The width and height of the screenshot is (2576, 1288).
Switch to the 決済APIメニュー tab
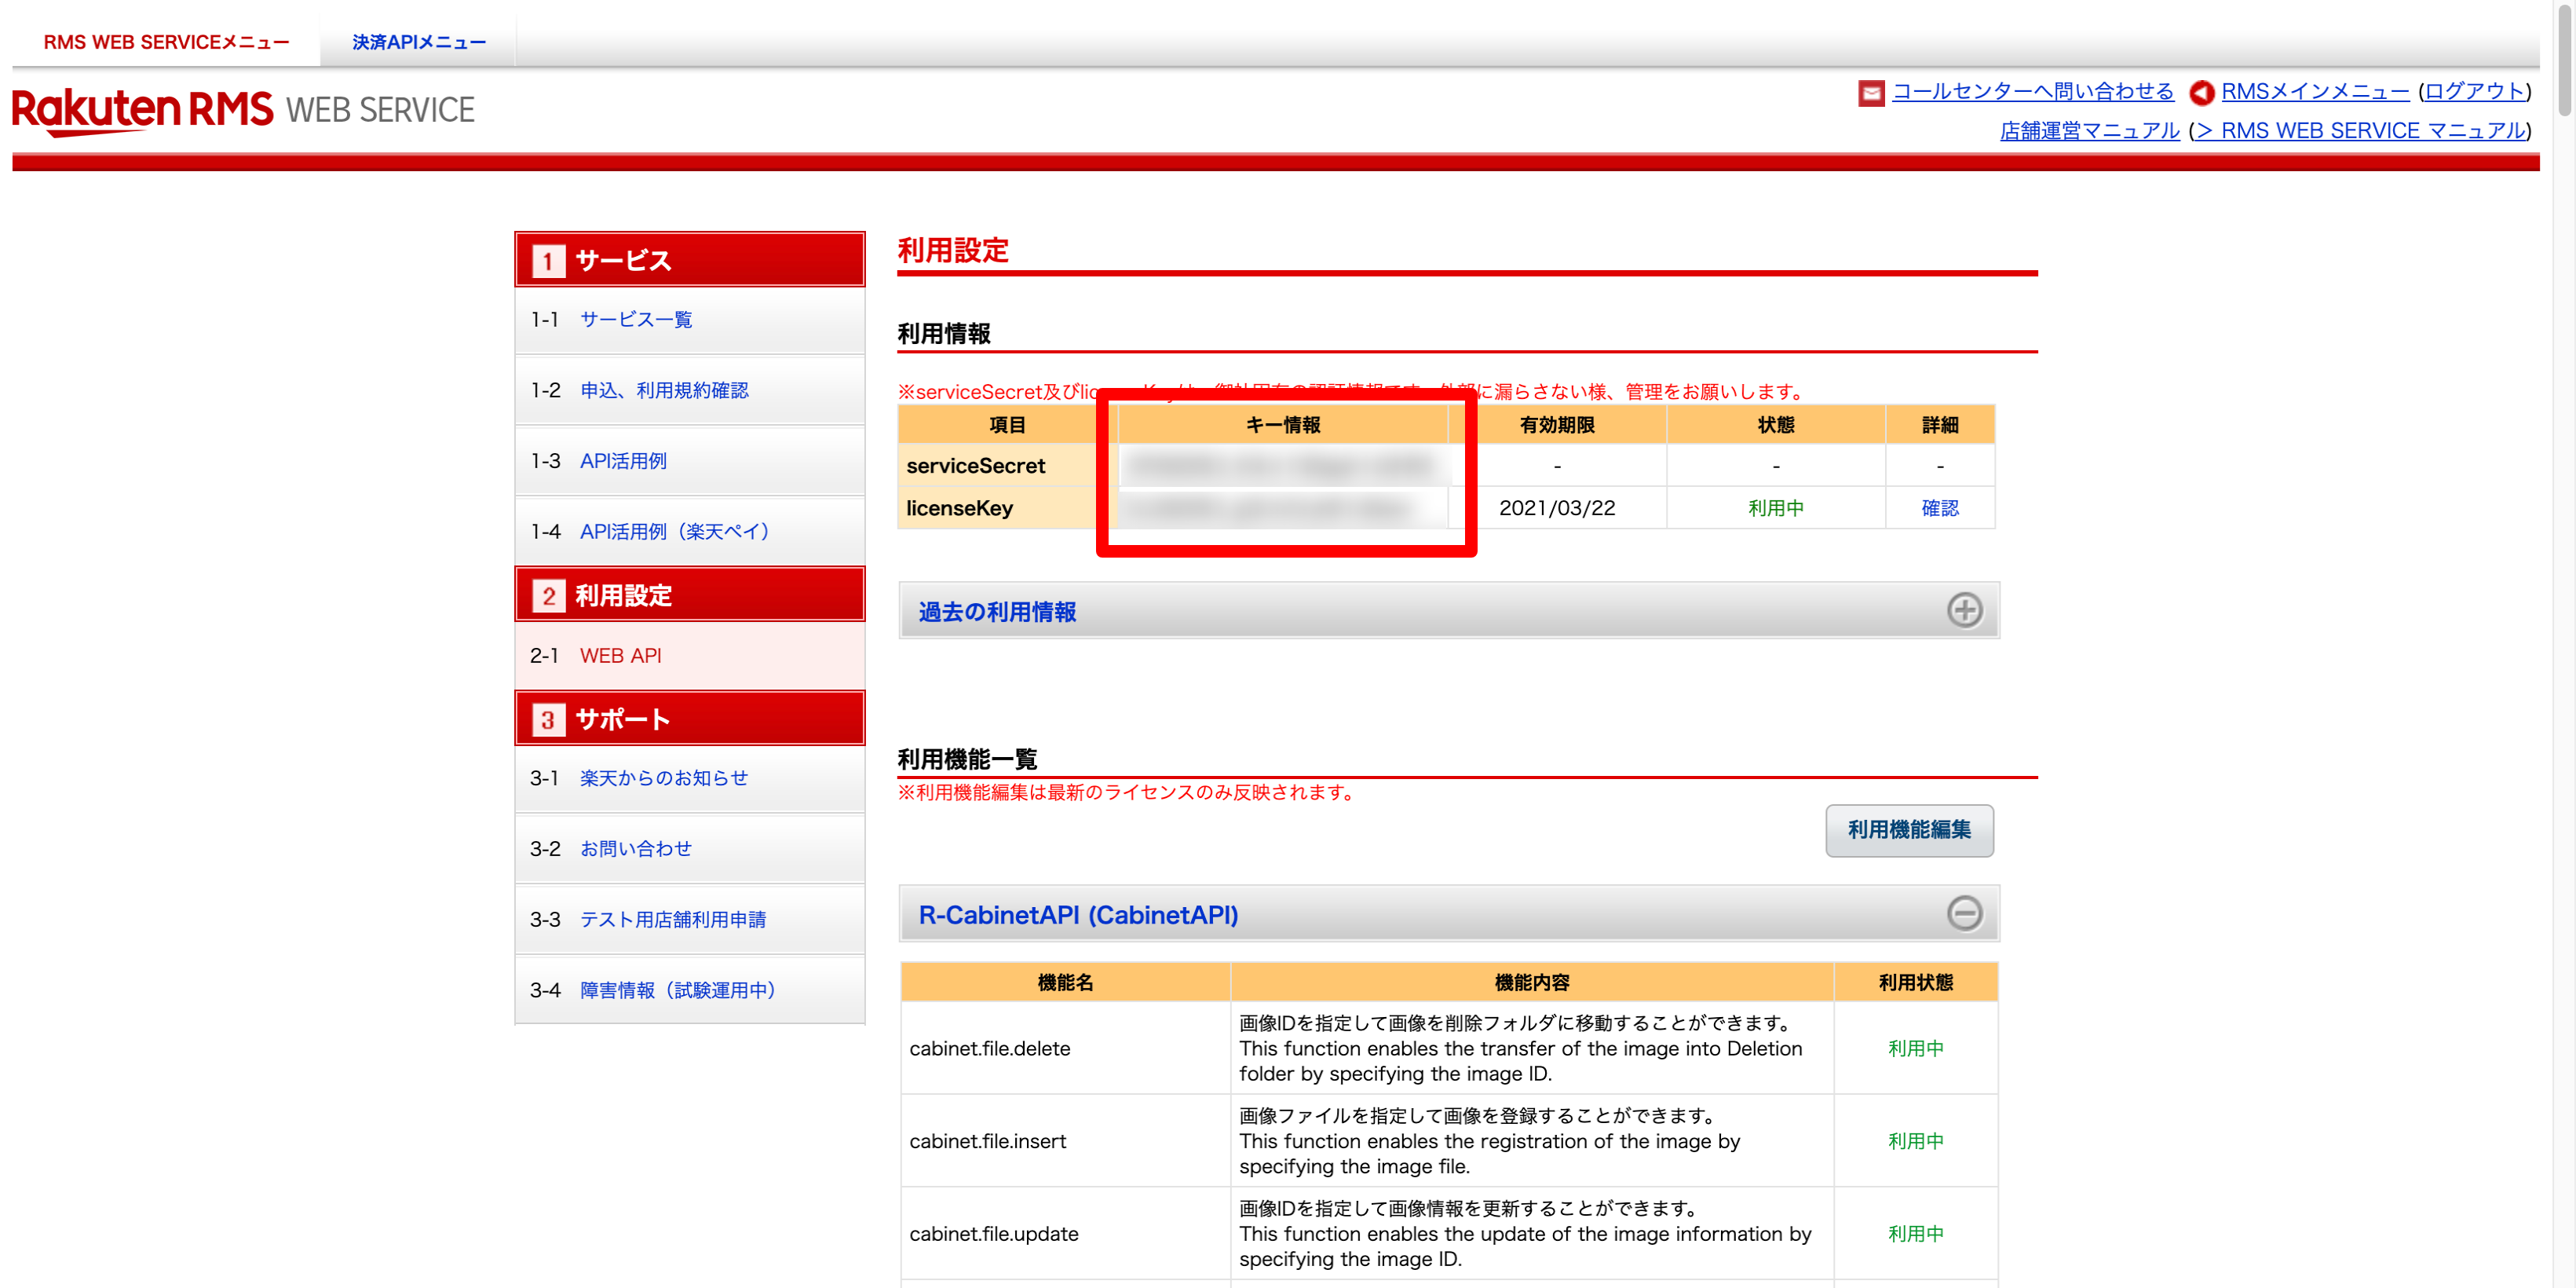[x=418, y=42]
